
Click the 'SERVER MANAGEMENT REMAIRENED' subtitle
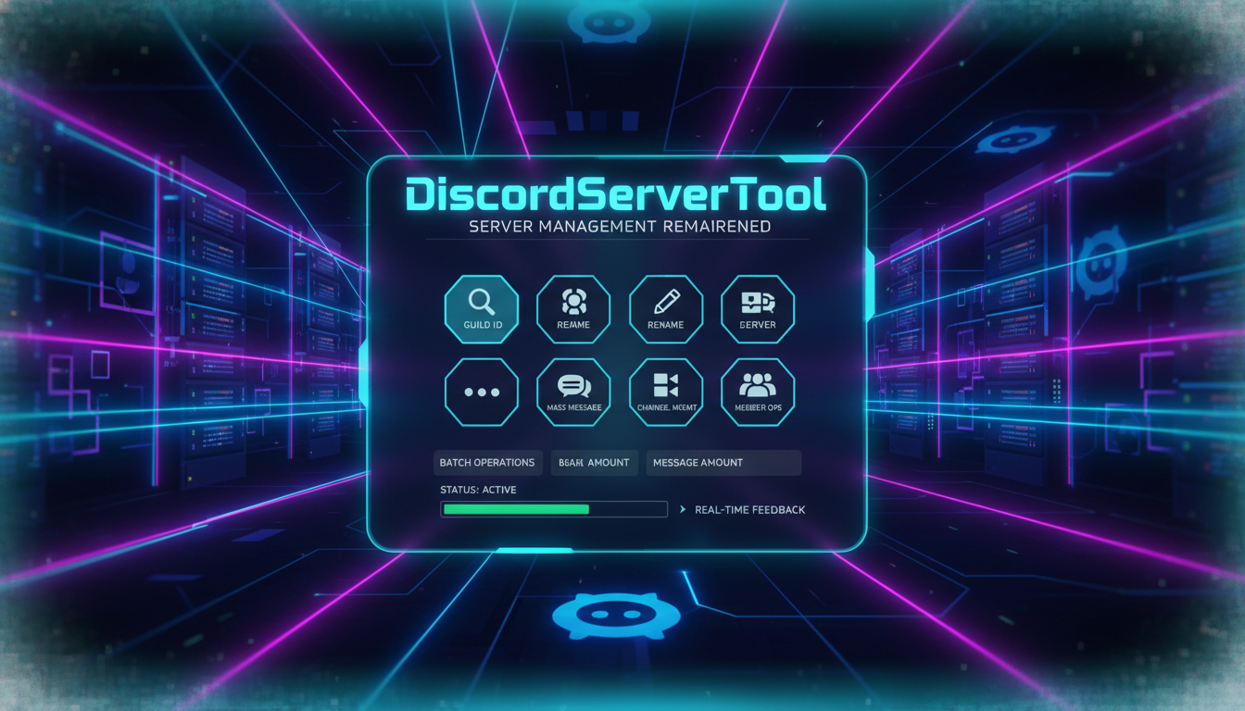pos(620,227)
